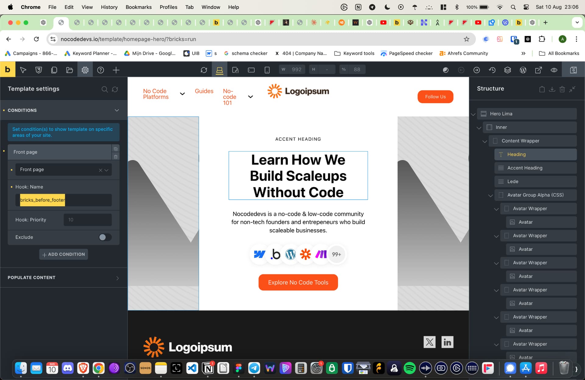Click the Bricks logo icon in builder toolbar

(8, 70)
